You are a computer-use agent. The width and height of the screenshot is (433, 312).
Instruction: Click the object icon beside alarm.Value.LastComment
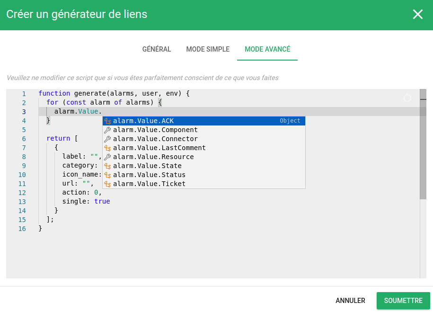click(107, 148)
